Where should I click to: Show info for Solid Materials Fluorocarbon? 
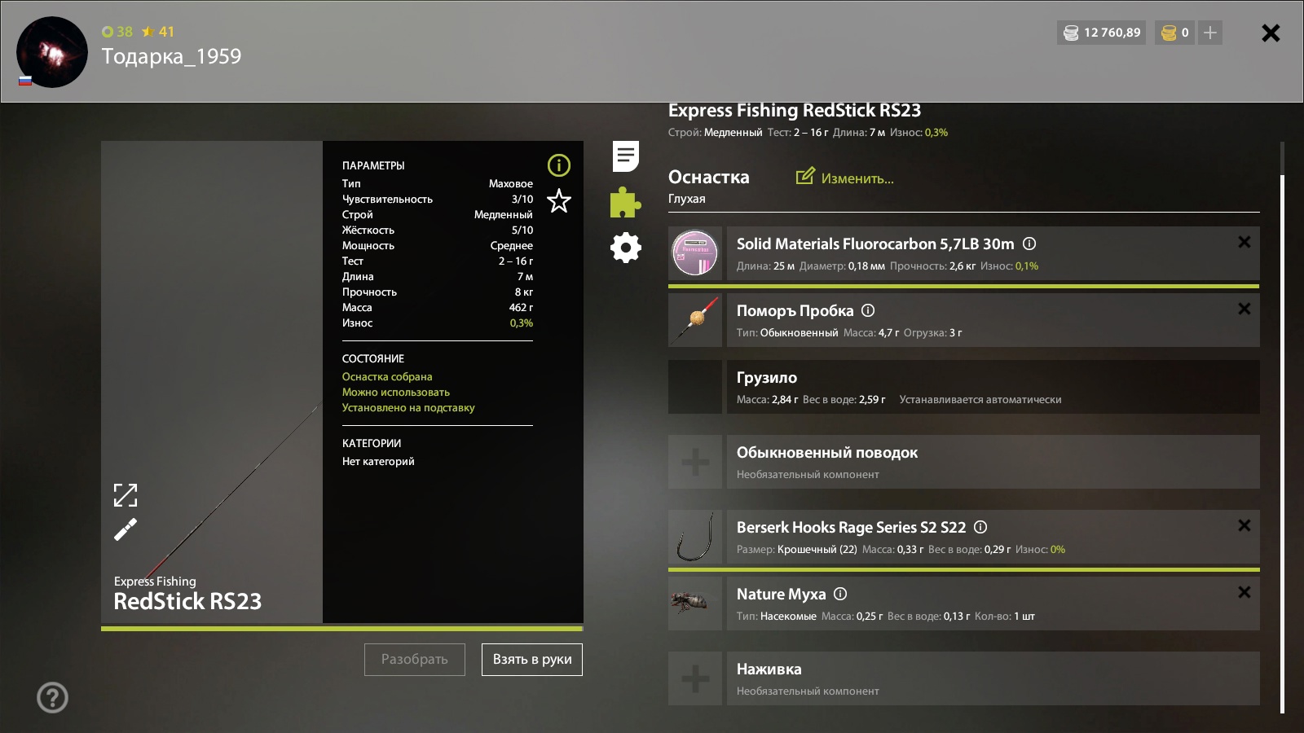coord(1029,244)
